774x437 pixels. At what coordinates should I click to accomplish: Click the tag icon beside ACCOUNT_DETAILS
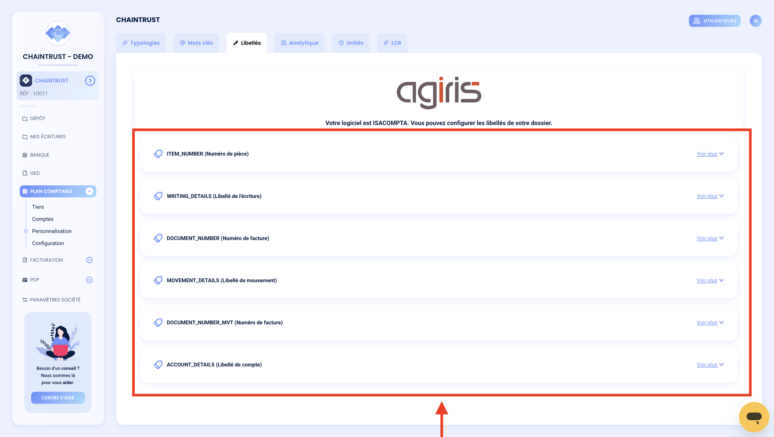click(158, 365)
